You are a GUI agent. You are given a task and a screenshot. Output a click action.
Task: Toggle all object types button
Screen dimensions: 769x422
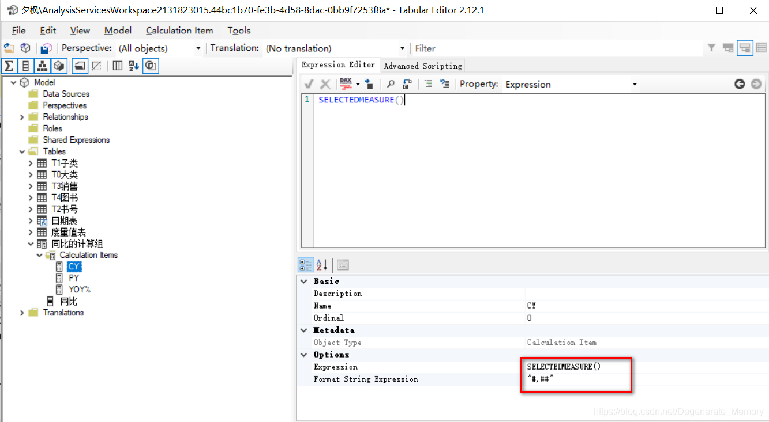[151, 66]
